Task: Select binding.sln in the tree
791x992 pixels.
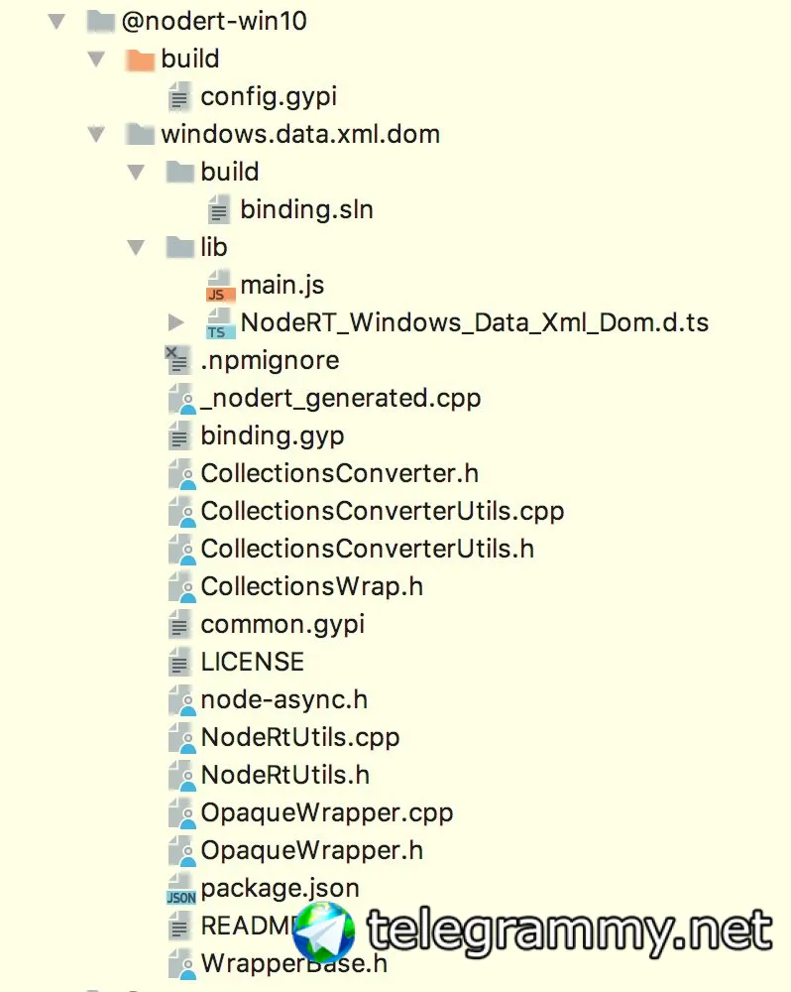Action: [306, 209]
